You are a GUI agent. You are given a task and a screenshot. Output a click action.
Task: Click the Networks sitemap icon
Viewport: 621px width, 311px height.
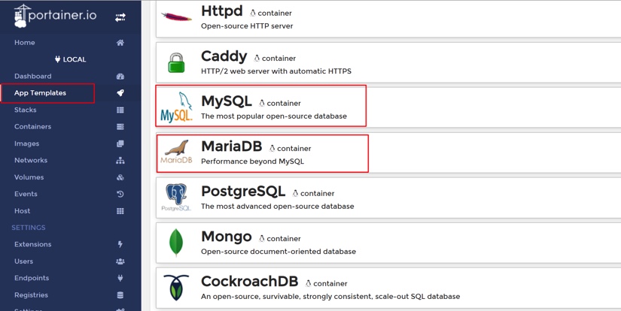[x=120, y=161]
